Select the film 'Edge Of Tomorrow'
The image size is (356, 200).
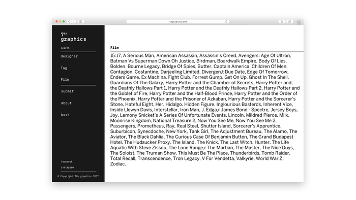coord(268,72)
